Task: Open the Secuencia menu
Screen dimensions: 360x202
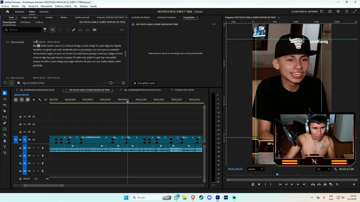Action: click(33, 6)
